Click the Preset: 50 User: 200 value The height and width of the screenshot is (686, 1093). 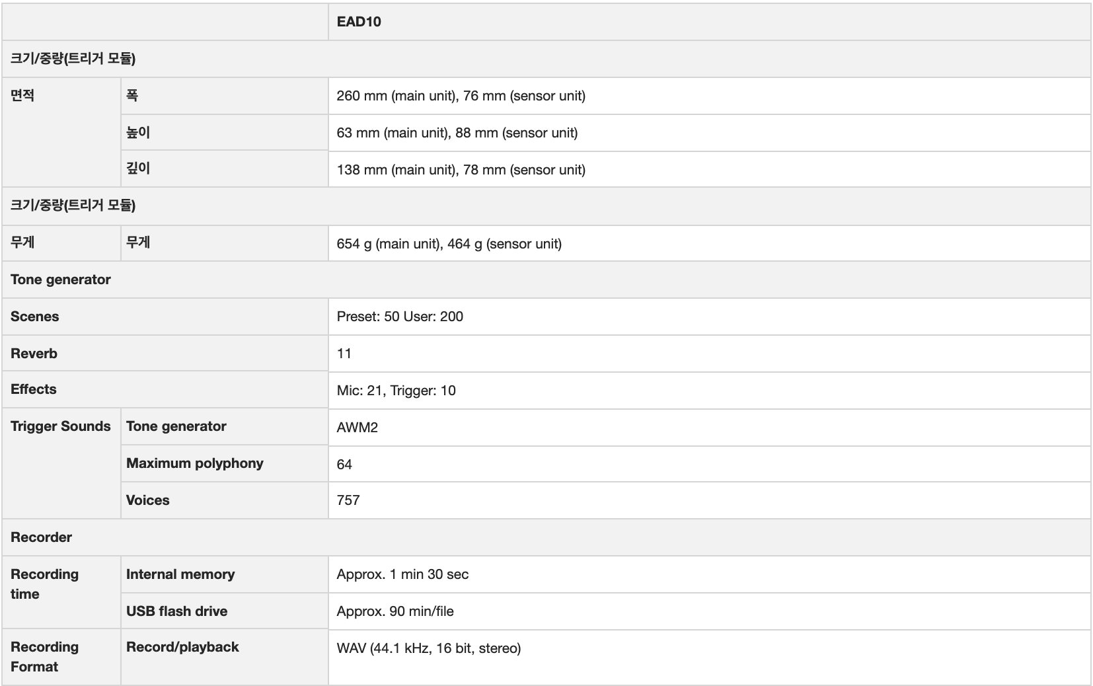tap(400, 317)
